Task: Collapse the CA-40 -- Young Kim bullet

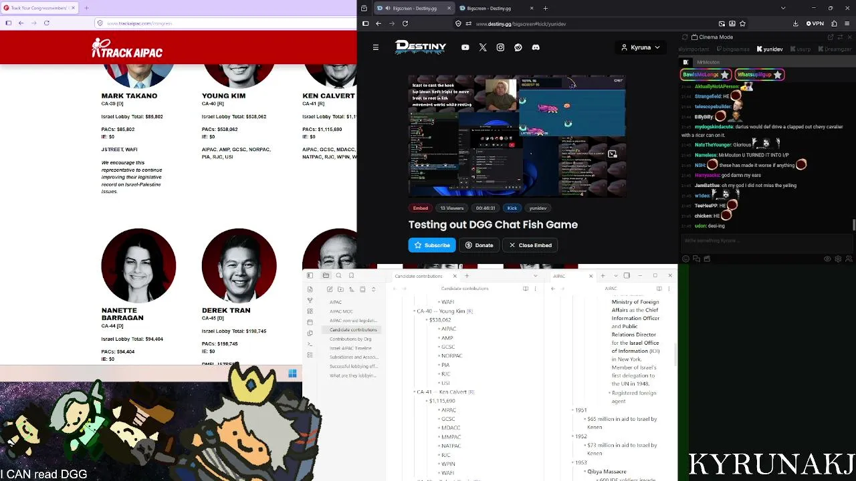Action: (x=414, y=311)
